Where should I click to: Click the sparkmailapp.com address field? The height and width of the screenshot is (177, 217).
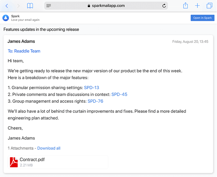point(106,6)
